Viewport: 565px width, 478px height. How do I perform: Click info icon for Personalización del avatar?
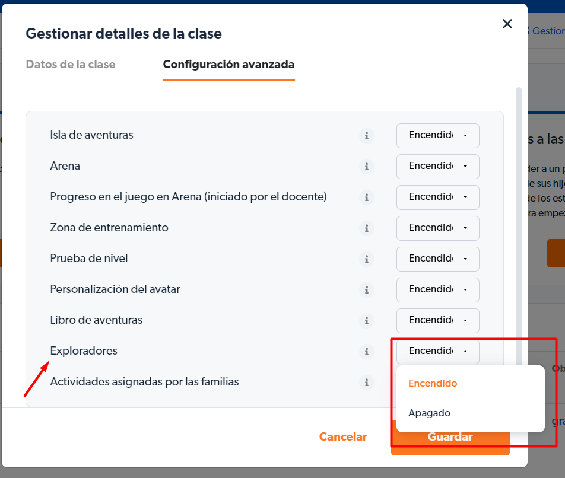pos(367,290)
